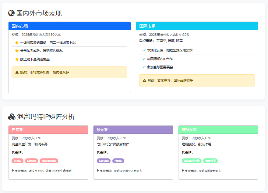
Task: Click the warning icon before 市场竞争加剧
Action: tap(17, 72)
